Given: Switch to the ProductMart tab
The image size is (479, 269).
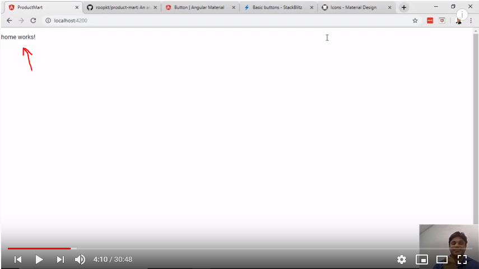Looking at the screenshot, I should 39,7.
